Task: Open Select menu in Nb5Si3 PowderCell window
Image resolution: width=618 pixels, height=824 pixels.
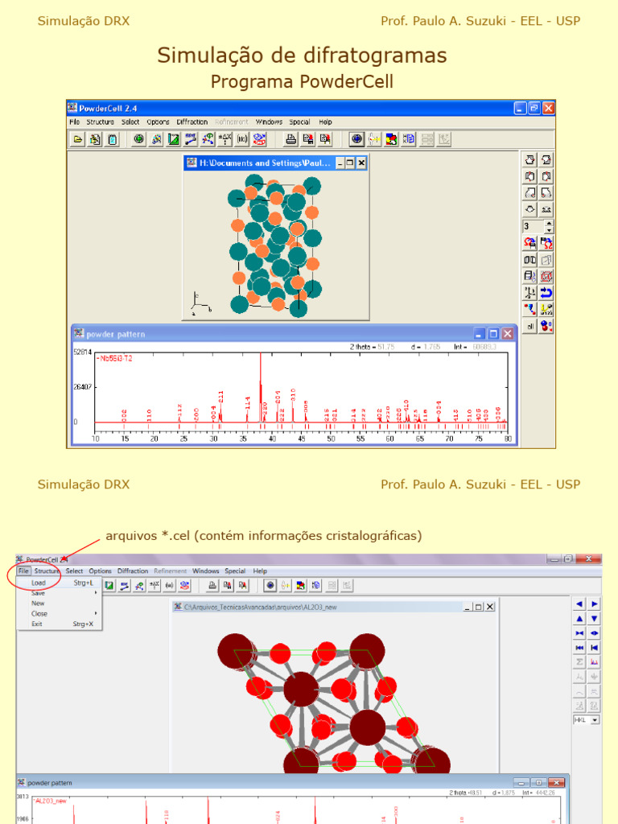Action: (x=130, y=122)
